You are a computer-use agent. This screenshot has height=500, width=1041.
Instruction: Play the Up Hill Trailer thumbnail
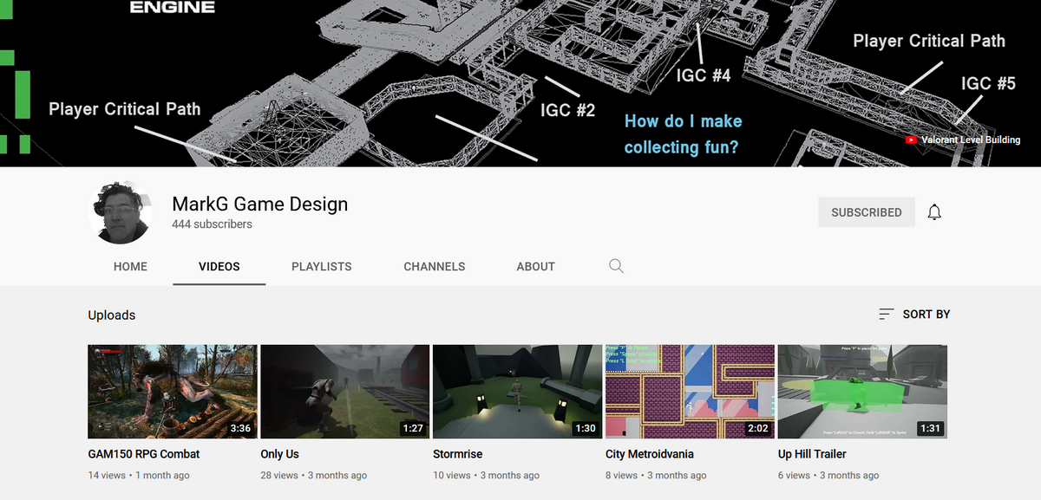click(x=862, y=392)
